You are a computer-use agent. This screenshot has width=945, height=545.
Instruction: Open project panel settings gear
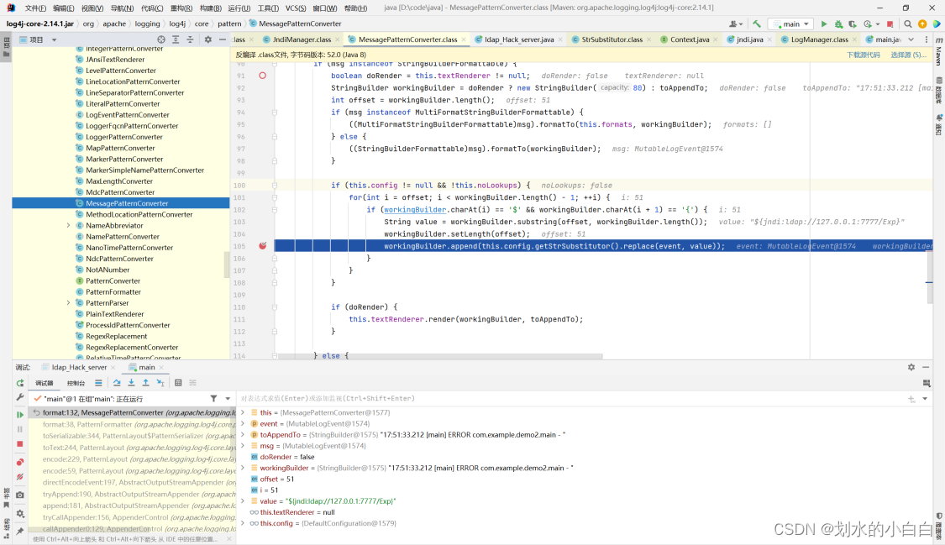208,39
